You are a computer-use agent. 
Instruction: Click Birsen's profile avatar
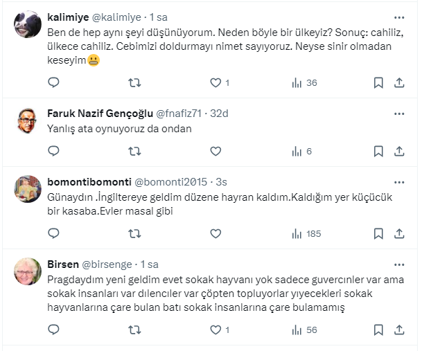click(x=28, y=272)
